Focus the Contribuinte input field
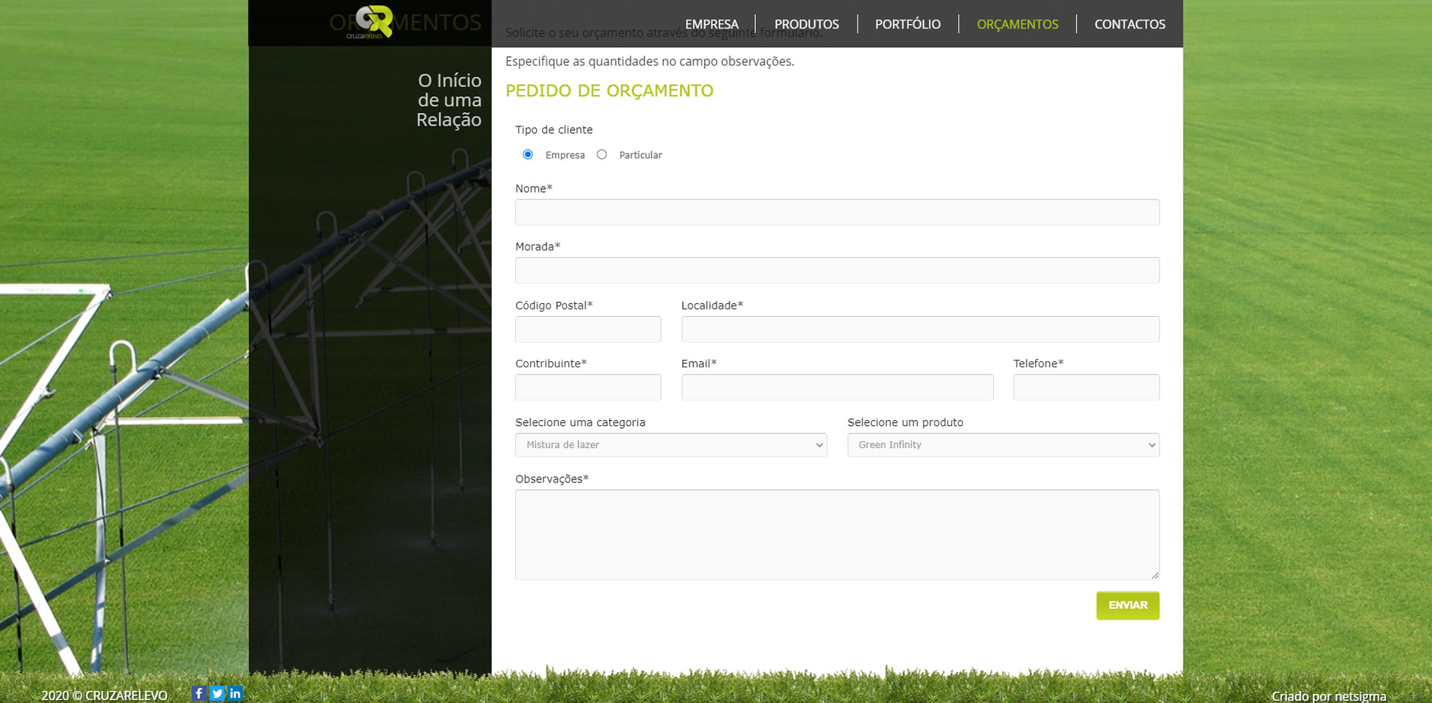The image size is (1432, 703). (x=588, y=387)
